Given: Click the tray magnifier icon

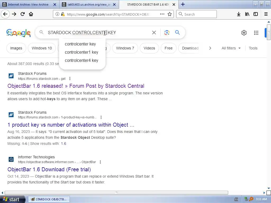Looking at the screenshot, I should tap(251, 199).
